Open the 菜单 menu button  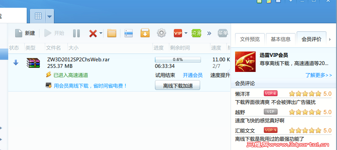[x=223, y=33]
